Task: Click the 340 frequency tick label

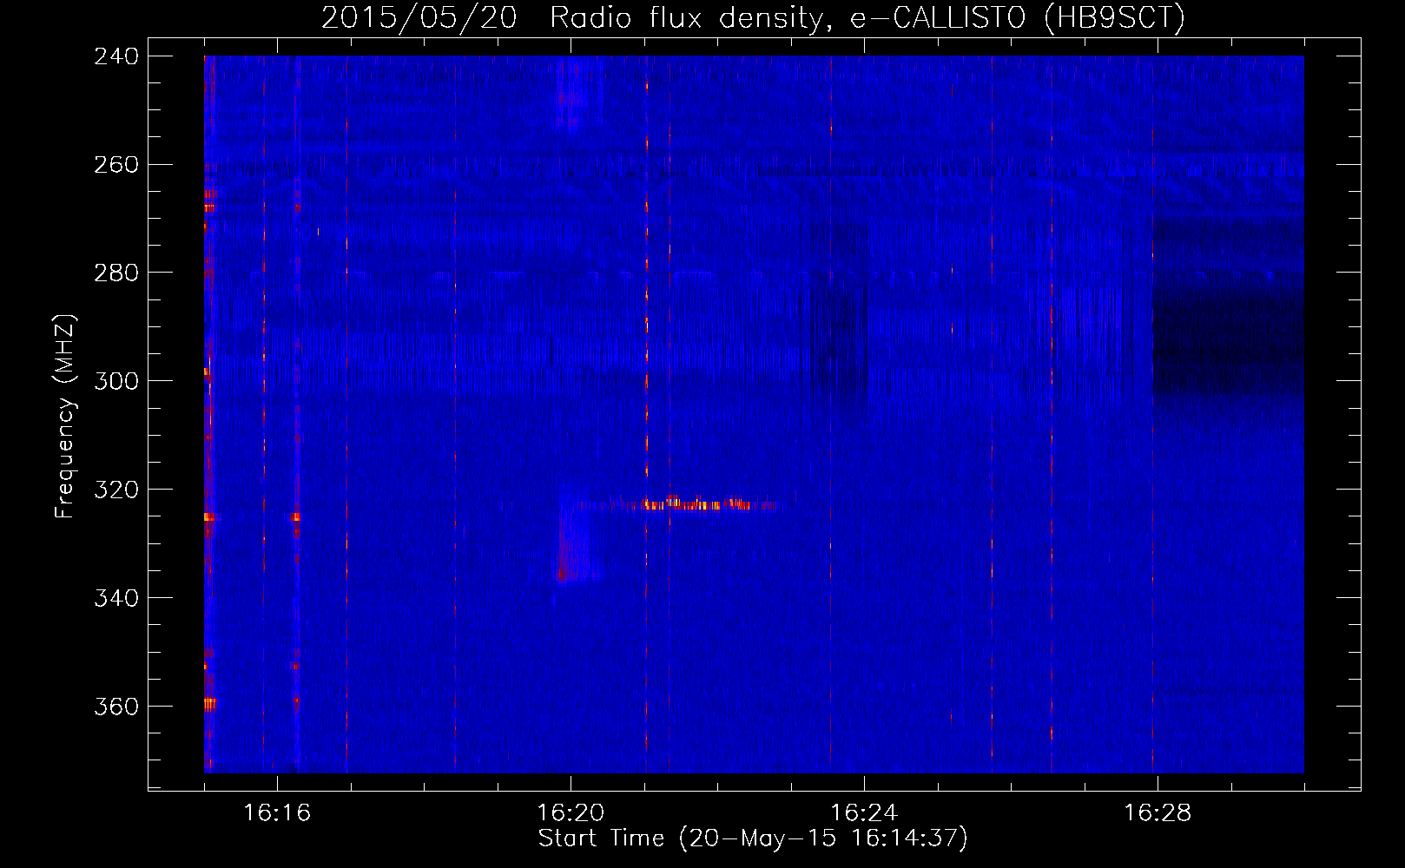Action: (x=116, y=599)
